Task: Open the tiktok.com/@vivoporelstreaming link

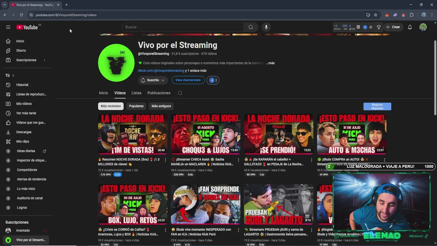Action: [x=161, y=71]
